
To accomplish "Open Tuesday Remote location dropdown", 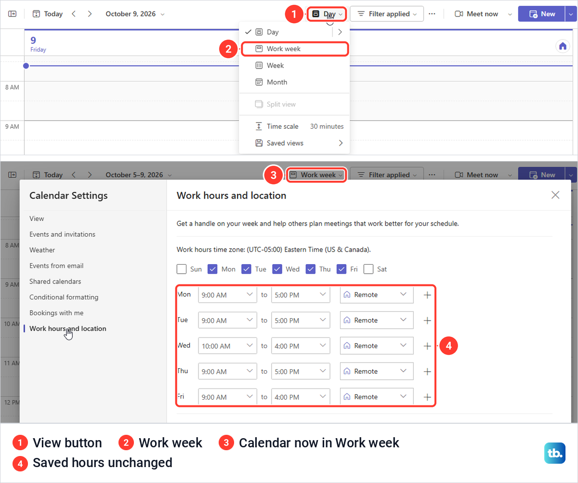I will tap(377, 320).
